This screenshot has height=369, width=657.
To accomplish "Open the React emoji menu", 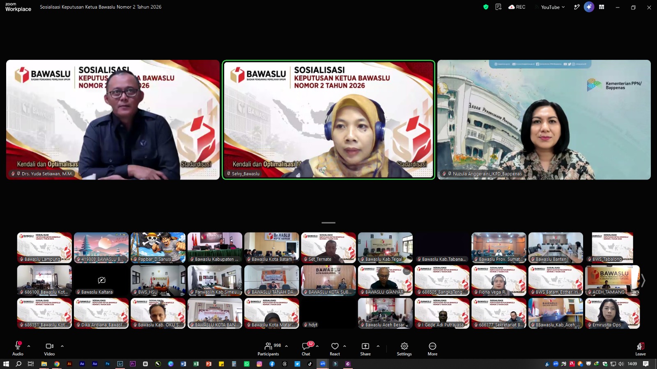I will [335, 348].
